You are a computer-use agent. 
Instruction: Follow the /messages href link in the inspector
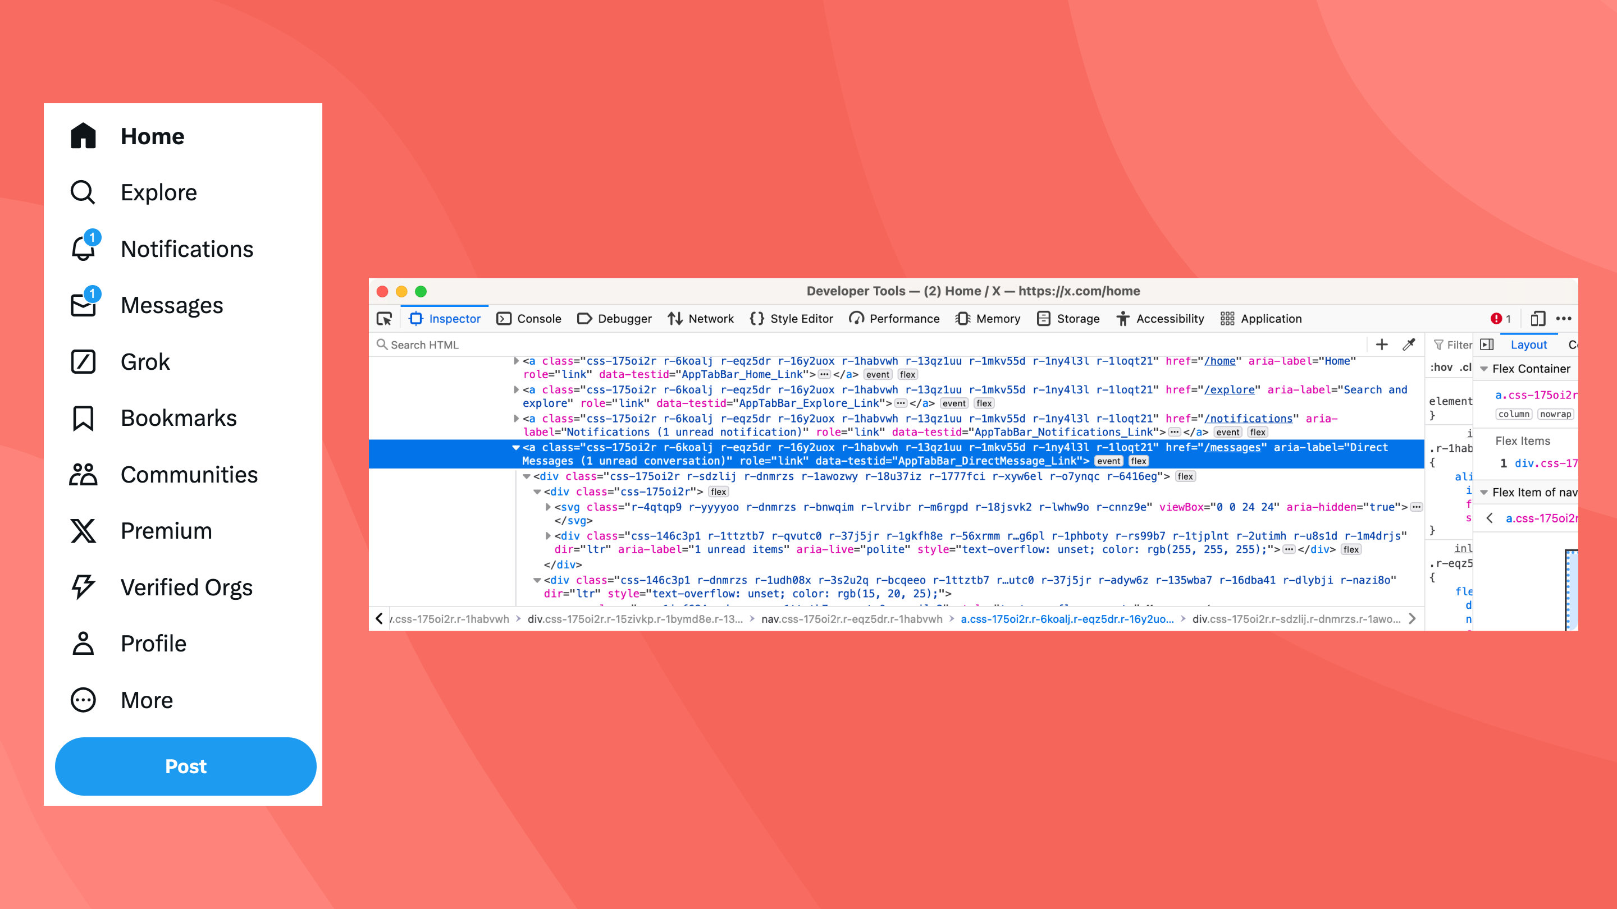tap(1232, 448)
